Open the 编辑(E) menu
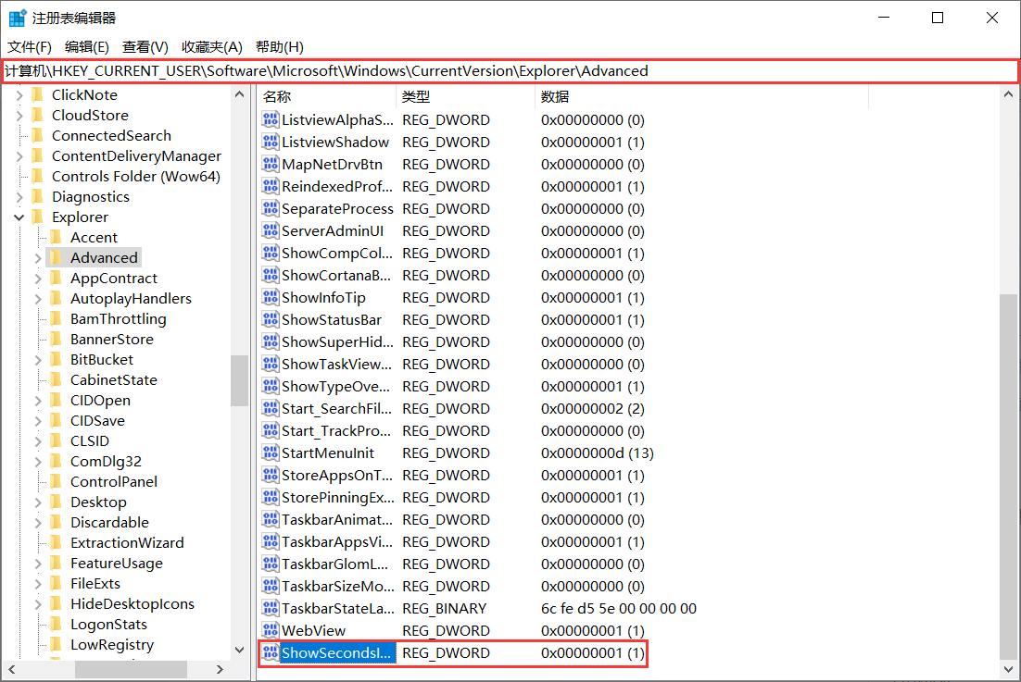1021x682 pixels. point(86,47)
